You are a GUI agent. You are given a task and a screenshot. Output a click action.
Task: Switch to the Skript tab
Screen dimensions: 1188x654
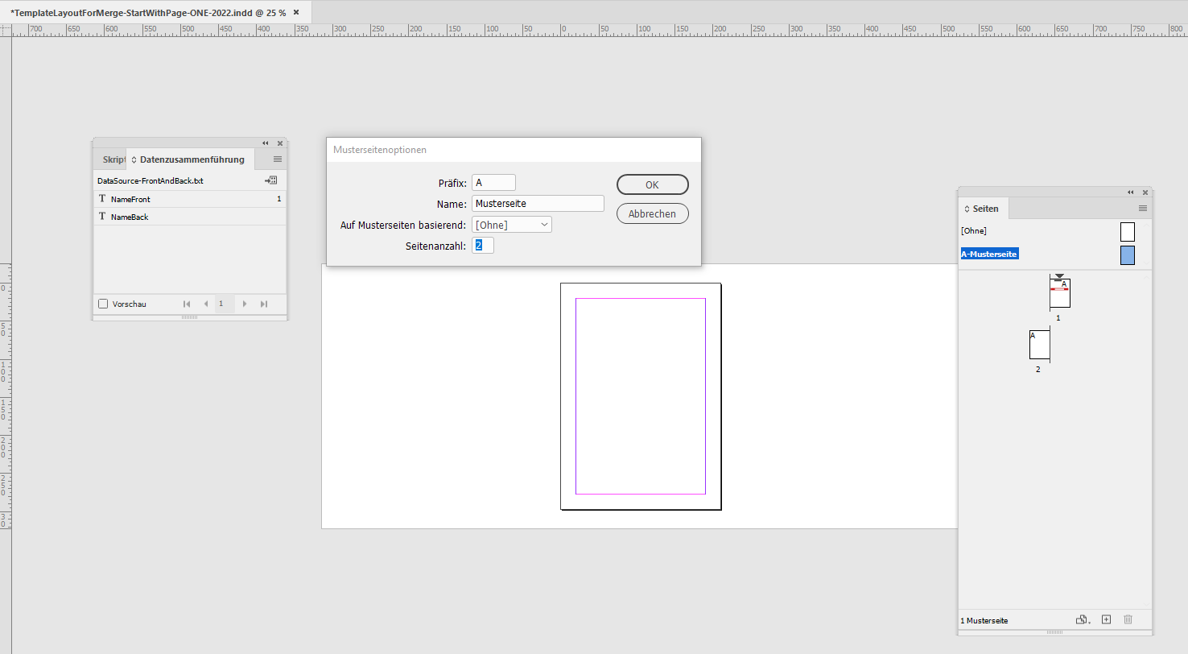click(x=112, y=159)
